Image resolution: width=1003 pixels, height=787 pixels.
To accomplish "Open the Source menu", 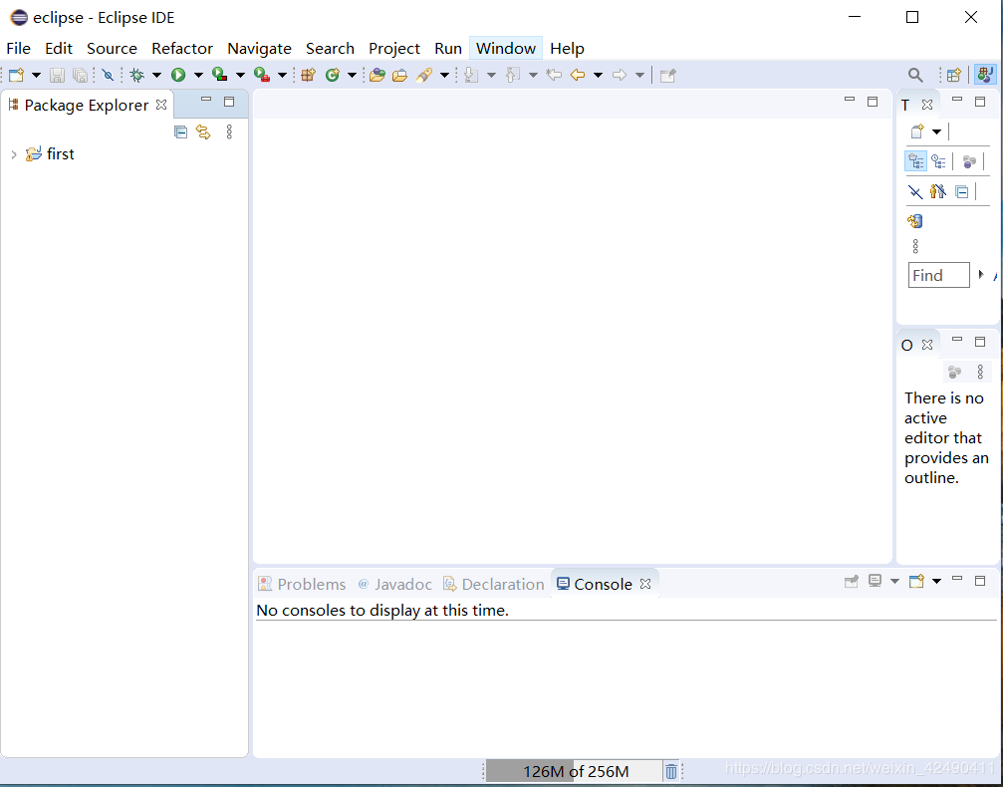I will pos(112,49).
